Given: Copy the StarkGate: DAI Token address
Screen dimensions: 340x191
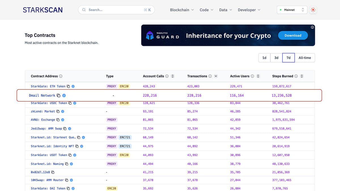Looking at the screenshot, I should [x=68, y=188].
